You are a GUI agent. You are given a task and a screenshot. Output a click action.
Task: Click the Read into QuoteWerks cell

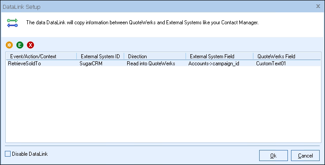coord(151,64)
